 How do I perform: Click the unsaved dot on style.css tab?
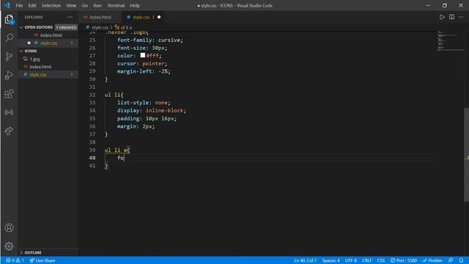(x=159, y=17)
